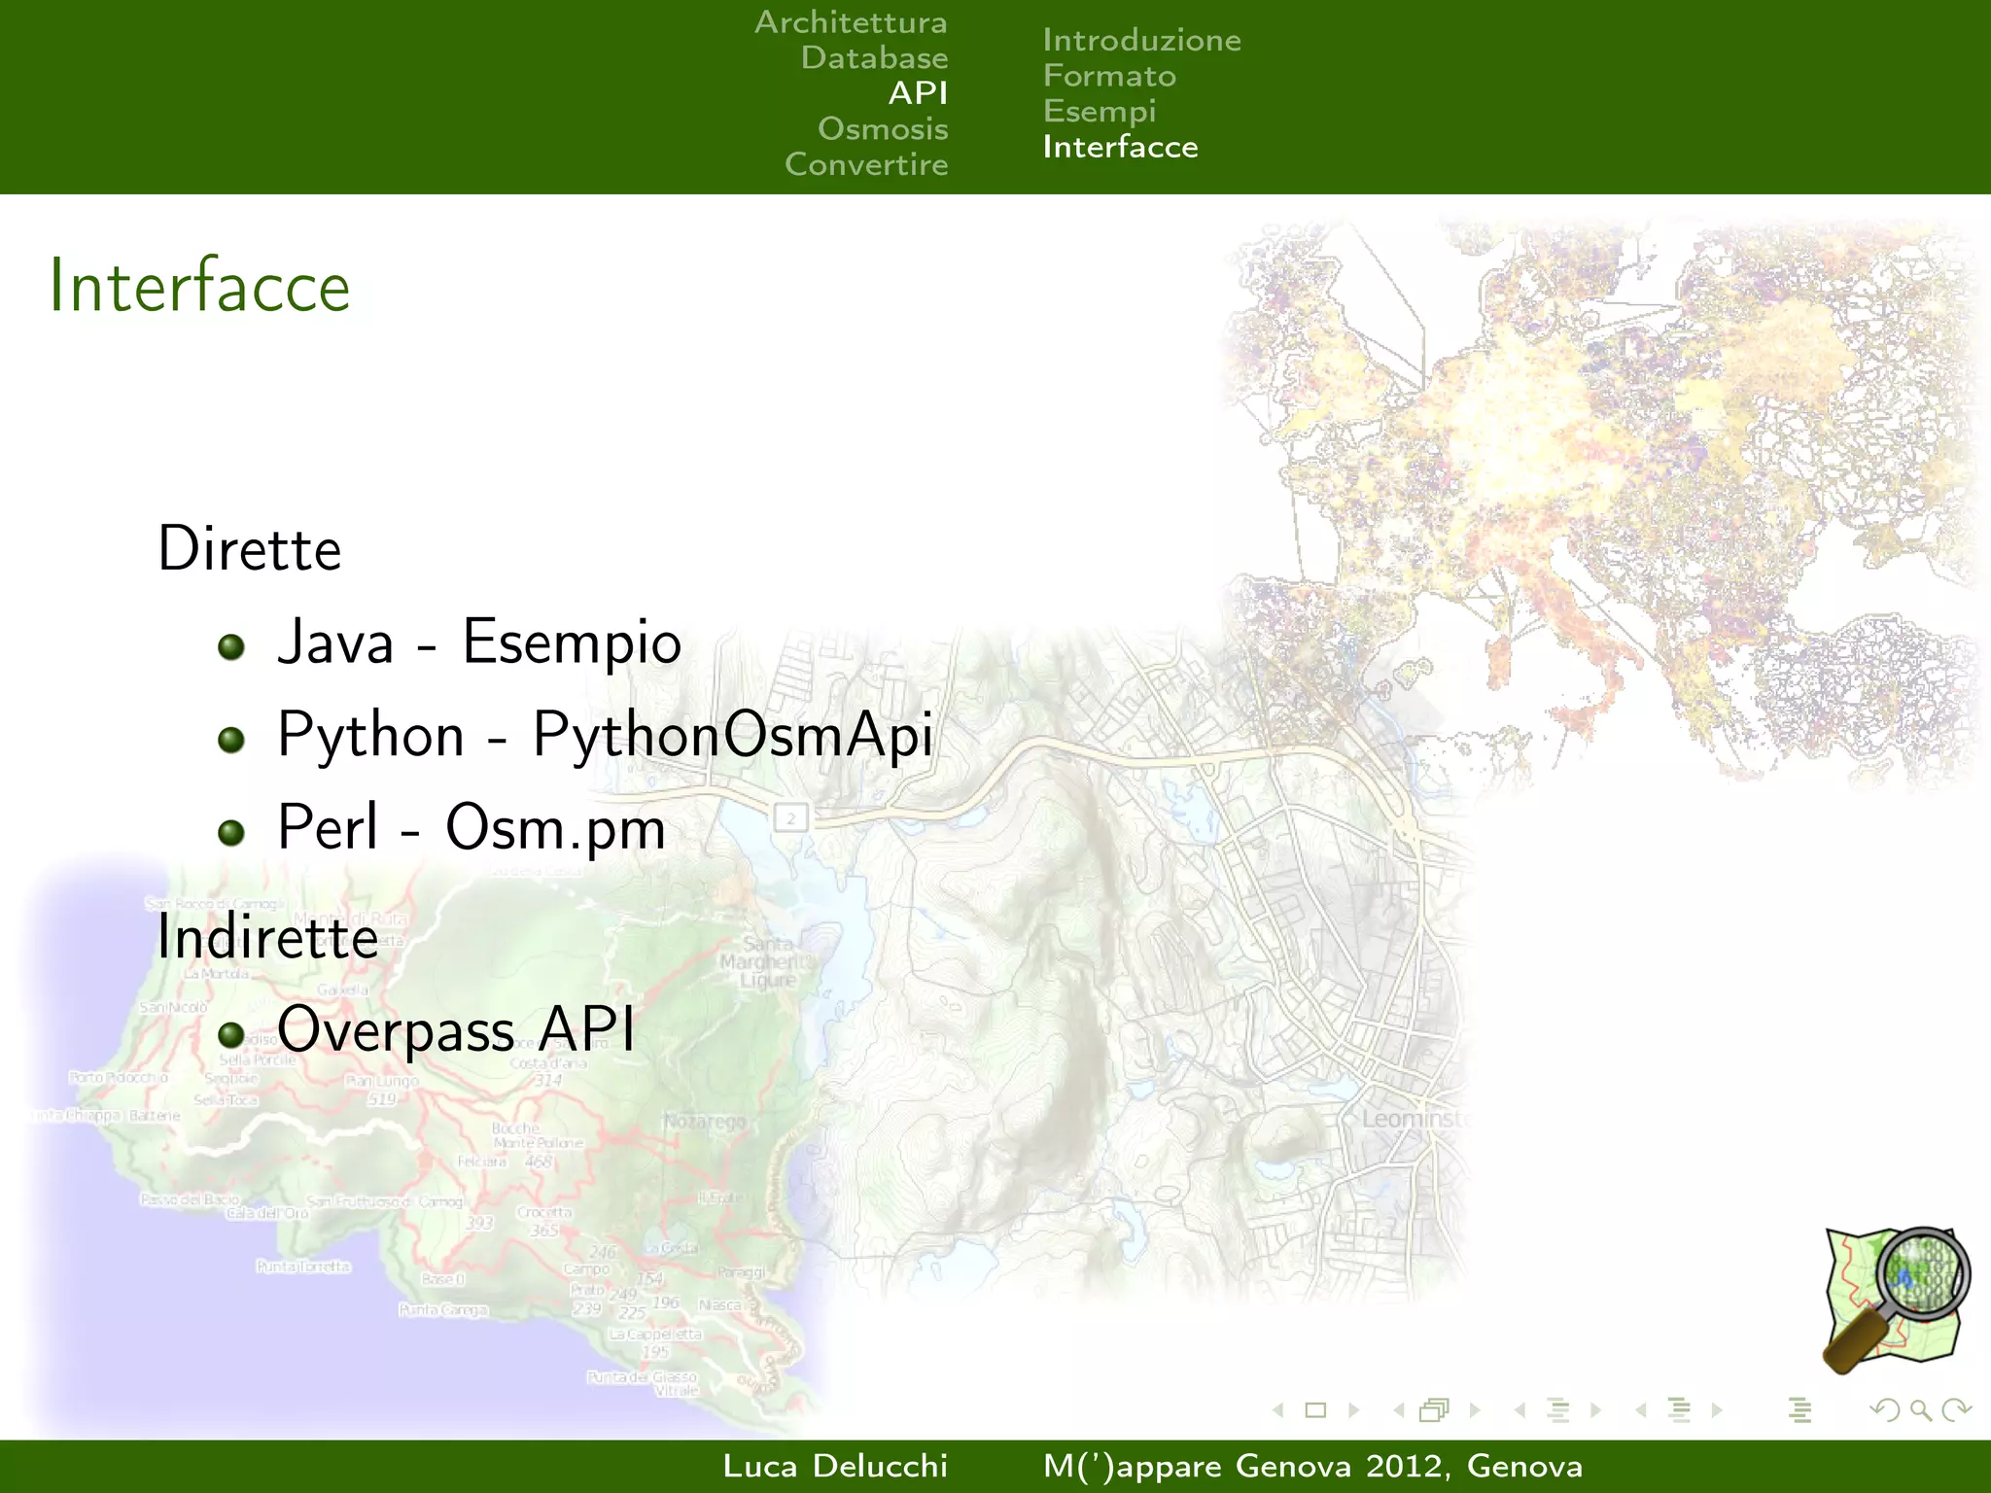Viewport: 1991px width, 1493px height.
Task: Click the go forward curved arrow
Action: [x=1956, y=1410]
